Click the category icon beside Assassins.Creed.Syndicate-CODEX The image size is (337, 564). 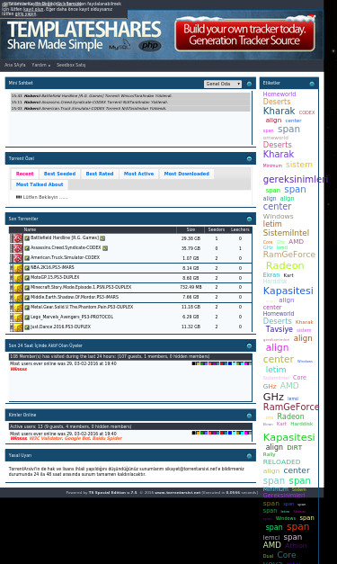pyautogui.click(x=16, y=248)
